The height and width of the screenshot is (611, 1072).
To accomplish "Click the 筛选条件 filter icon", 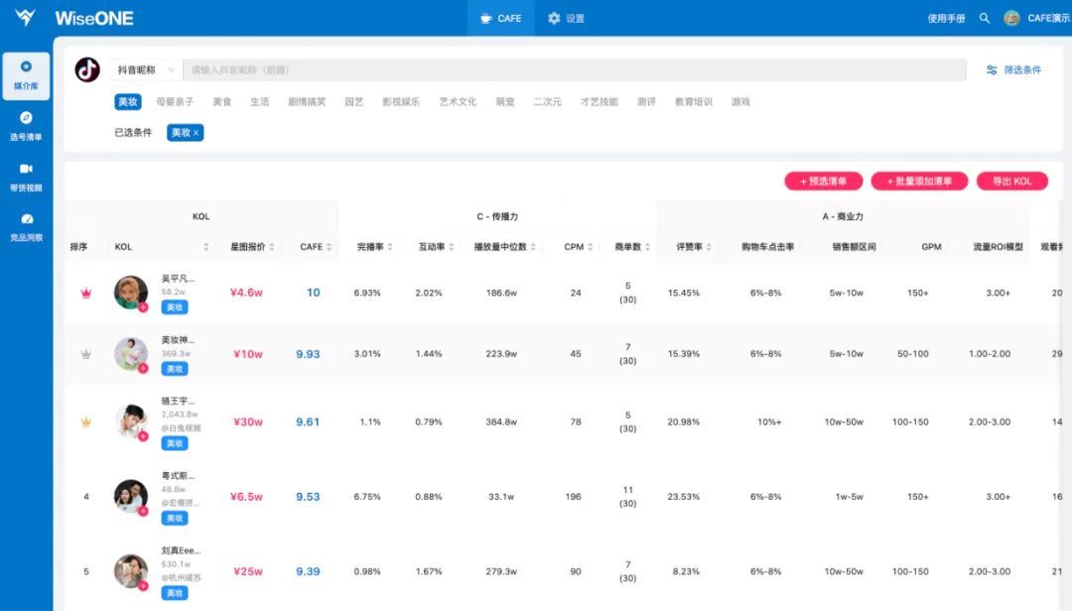I will [x=992, y=70].
